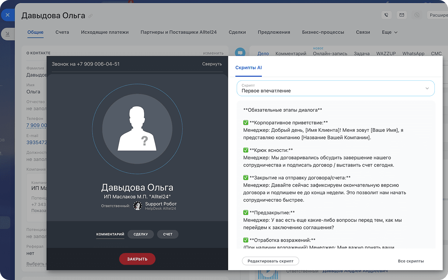This screenshot has width=448, height=280.
Task: Click the Скрипт dropdown chevron arrow
Action: [427, 88]
